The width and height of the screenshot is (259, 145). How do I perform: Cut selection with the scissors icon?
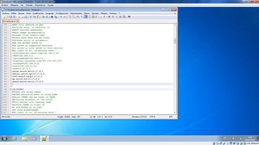point(31,17)
